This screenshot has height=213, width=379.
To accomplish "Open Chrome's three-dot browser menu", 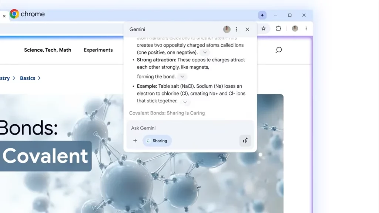I will point(306,28).
